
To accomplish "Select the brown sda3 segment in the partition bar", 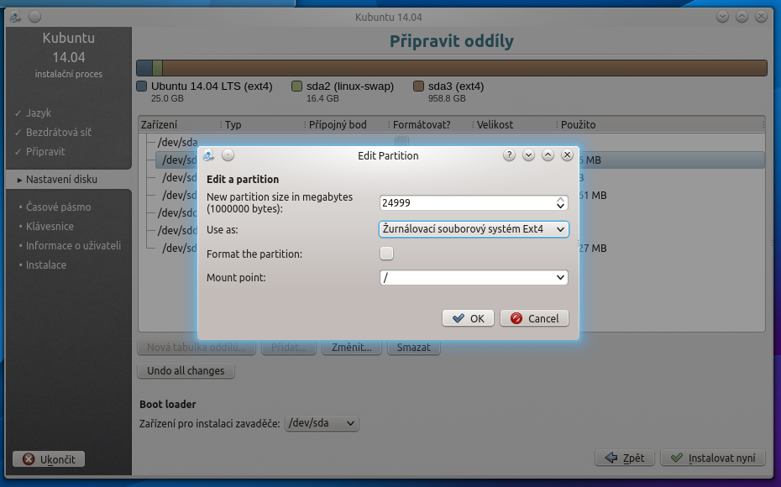I will 464,68.
